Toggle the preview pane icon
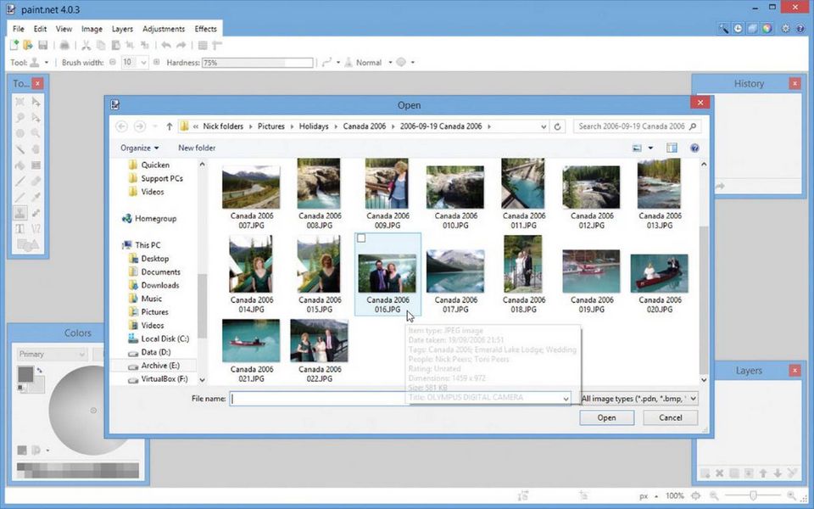The height and width of the screenshot is (509, 814). (x=672, y=148)
